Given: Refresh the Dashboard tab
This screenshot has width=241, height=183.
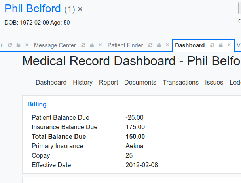Looking at the screenshot, I should click(x=212, y=45).
